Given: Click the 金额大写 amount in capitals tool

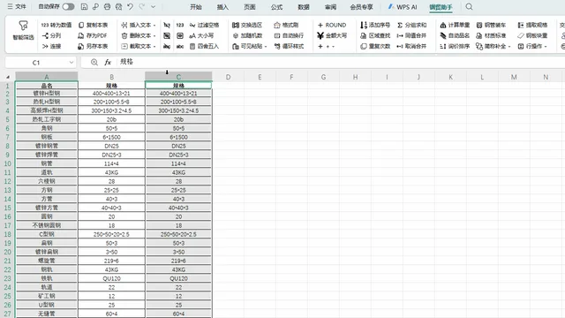Looking at the screenshot, I should 332,35.
